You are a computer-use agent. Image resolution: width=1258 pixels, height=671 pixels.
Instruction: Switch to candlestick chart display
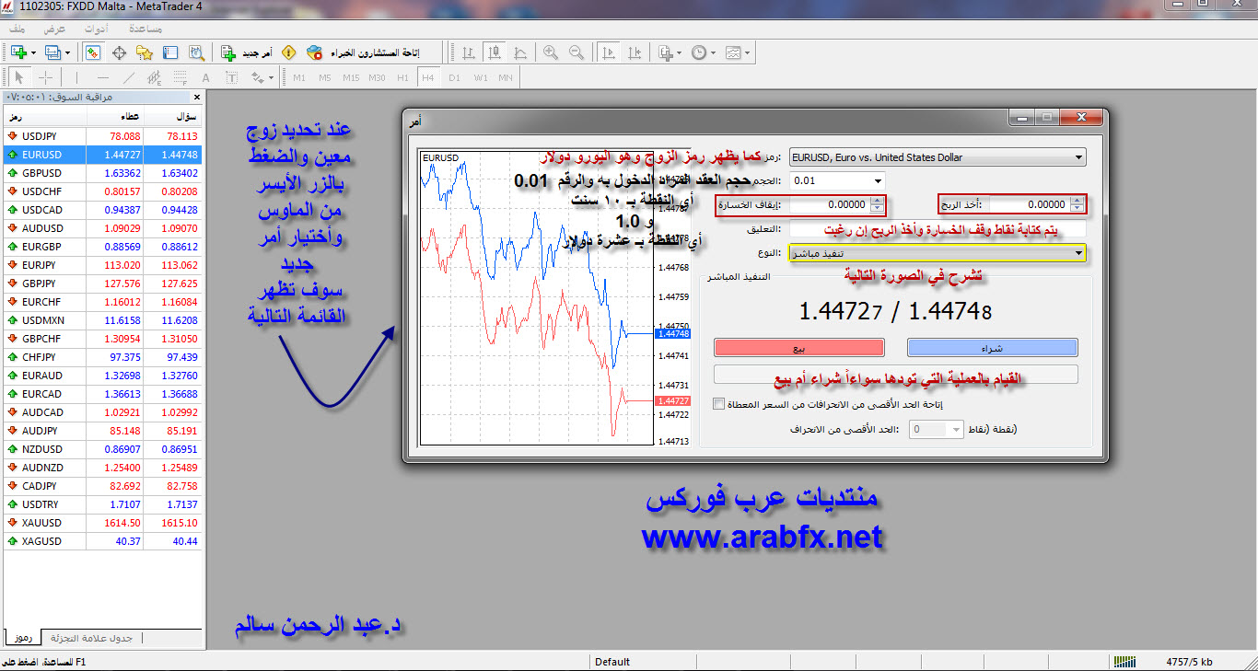pyautogui.click(x=495, y=52)
